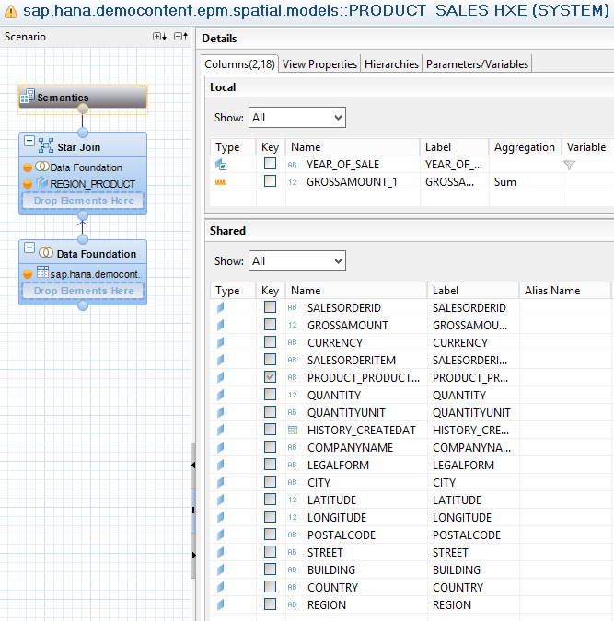The width and height of the screenshot is (614, 621).
Task: Select the SALESORDERITEM column name
Action: pyautogui.click(x=352, y=360)
